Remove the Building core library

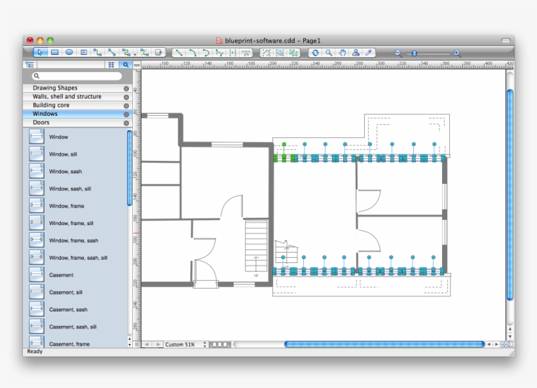click(125, 105)
